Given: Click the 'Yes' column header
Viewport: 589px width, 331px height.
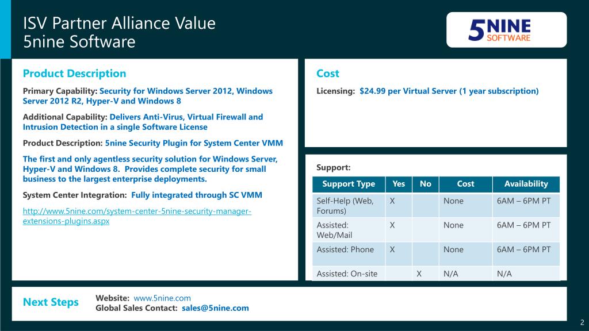Looking at the screenshot, I should 399,184.
